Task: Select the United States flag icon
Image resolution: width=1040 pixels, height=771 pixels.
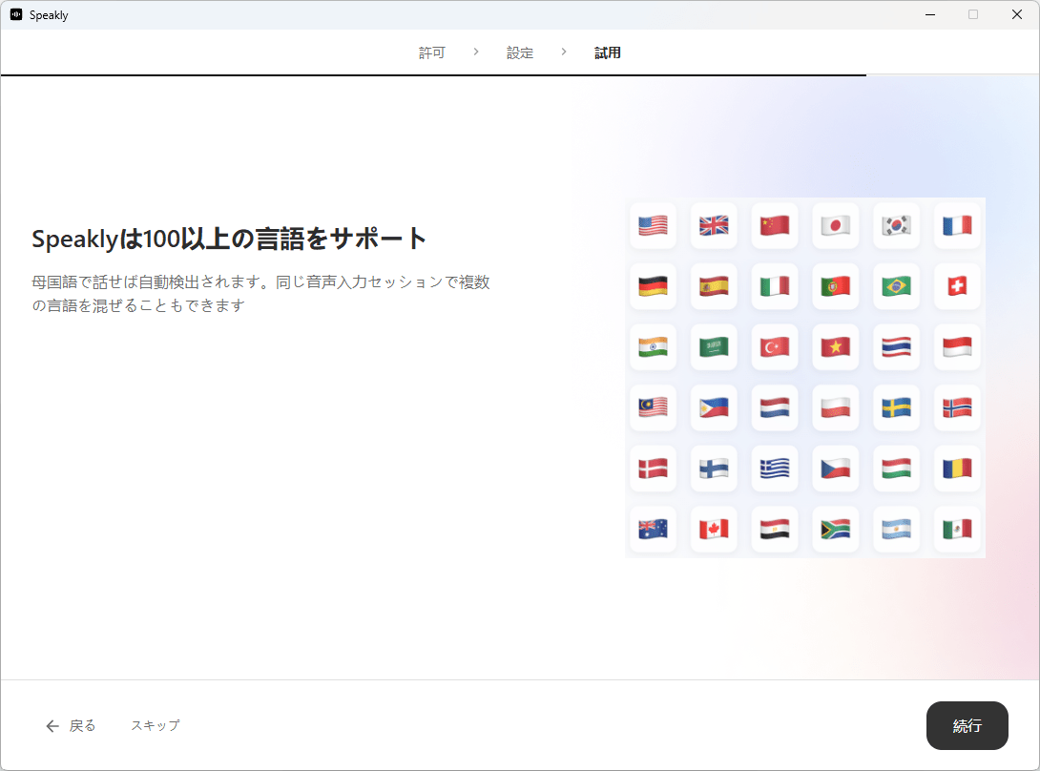Action: click(653, 225)
